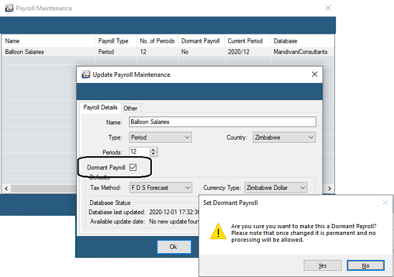Select the Balloon Salaries row in payroll list
Image resolution: width=394 pixels, height=277 pixels.
tap(168, 52)
